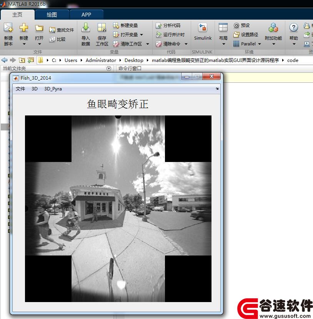Click Run and Time (运行并计时)
This screenshot has width=313, height=319.
pos(170,35)
